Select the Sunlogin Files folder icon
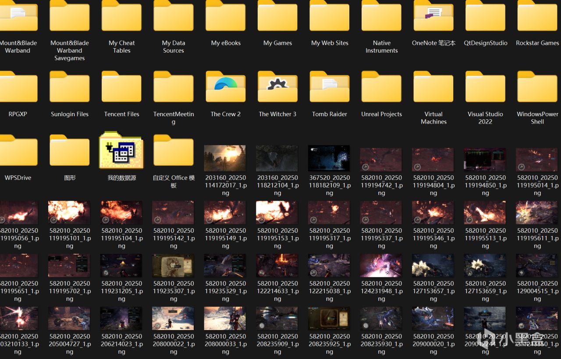This screenshot has width=561, height=359. coord(70,87)
